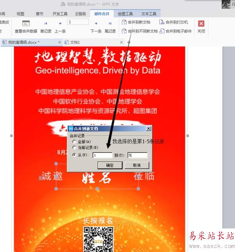Select the 邮件合并 ribbon tab
235x252 pixels.
pos(102,14)
